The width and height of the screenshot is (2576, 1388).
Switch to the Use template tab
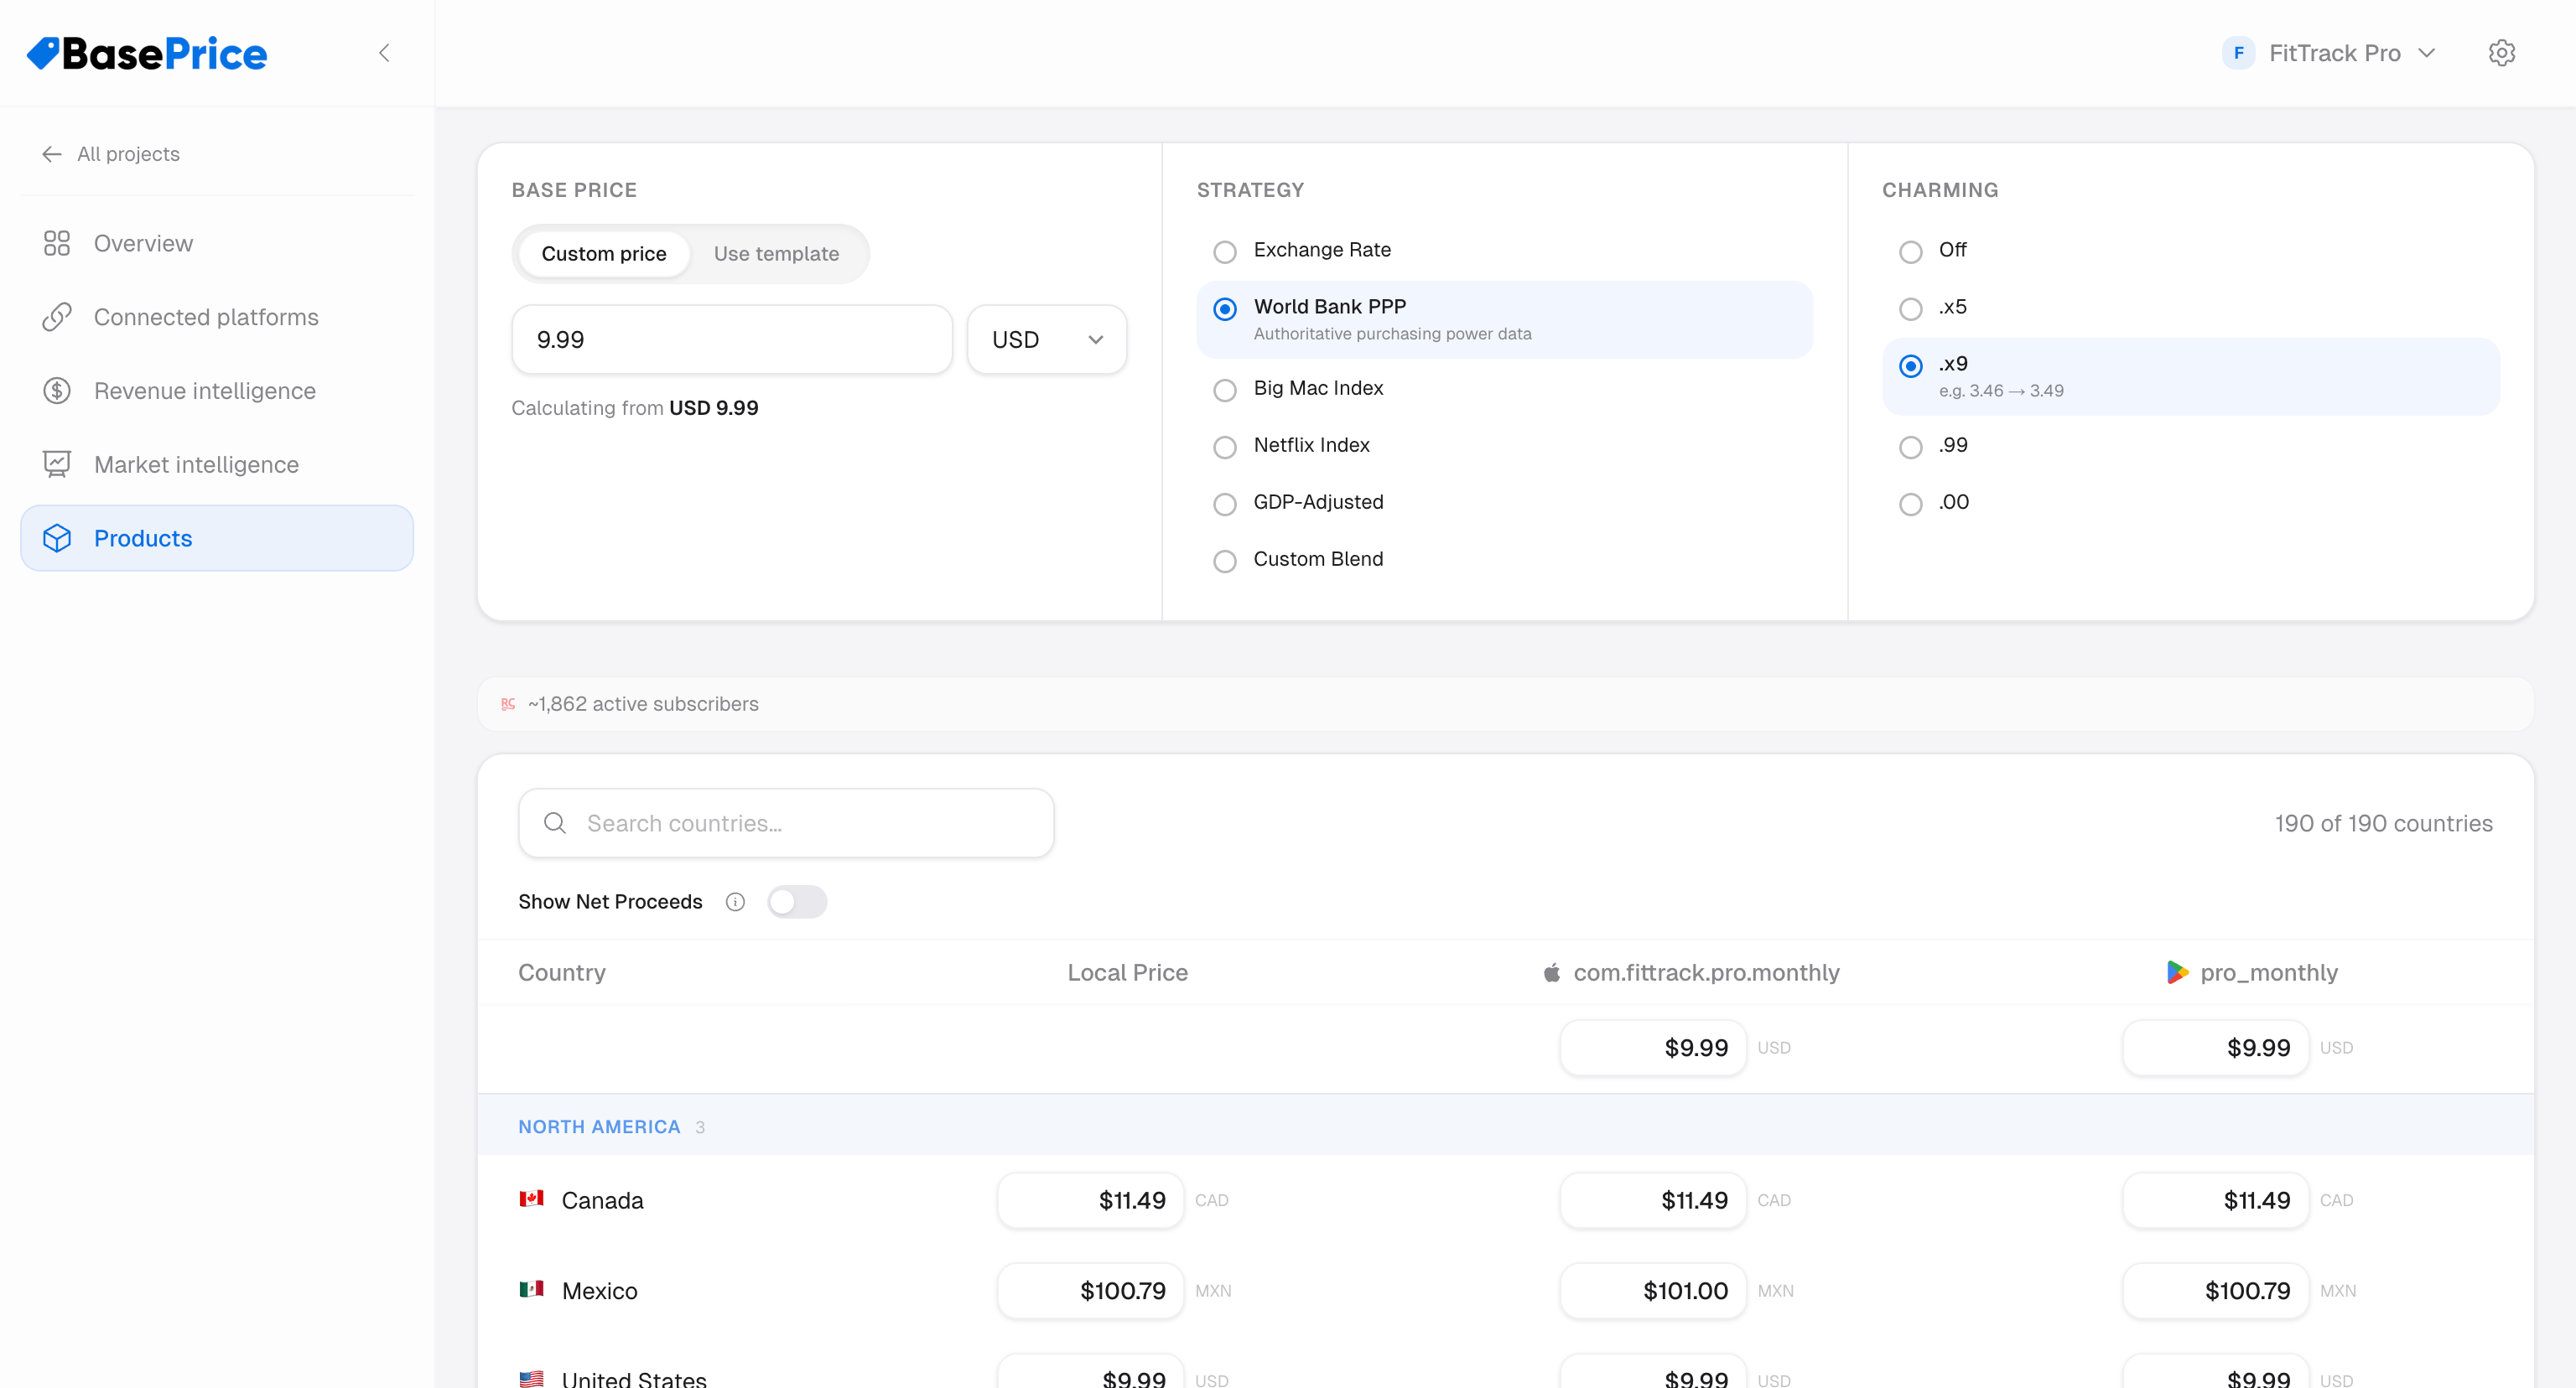[x=776, y=254]
